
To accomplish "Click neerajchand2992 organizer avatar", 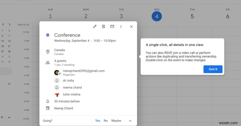I will pos(57,72).
